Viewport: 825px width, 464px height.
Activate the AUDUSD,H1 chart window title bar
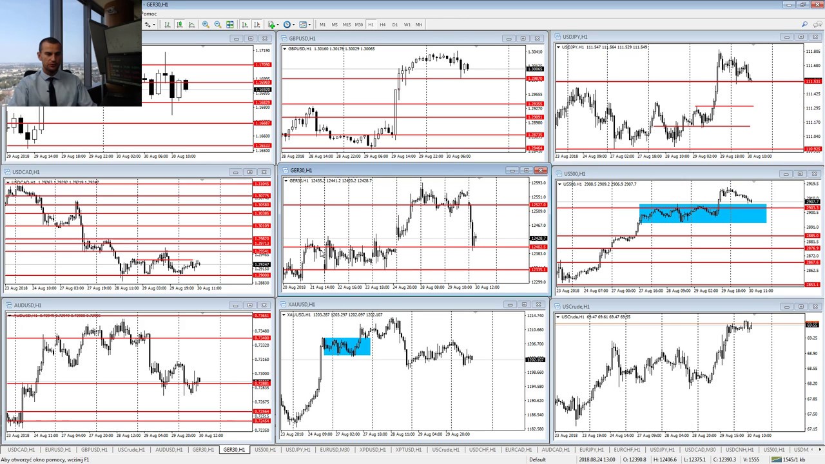point(138,305)
